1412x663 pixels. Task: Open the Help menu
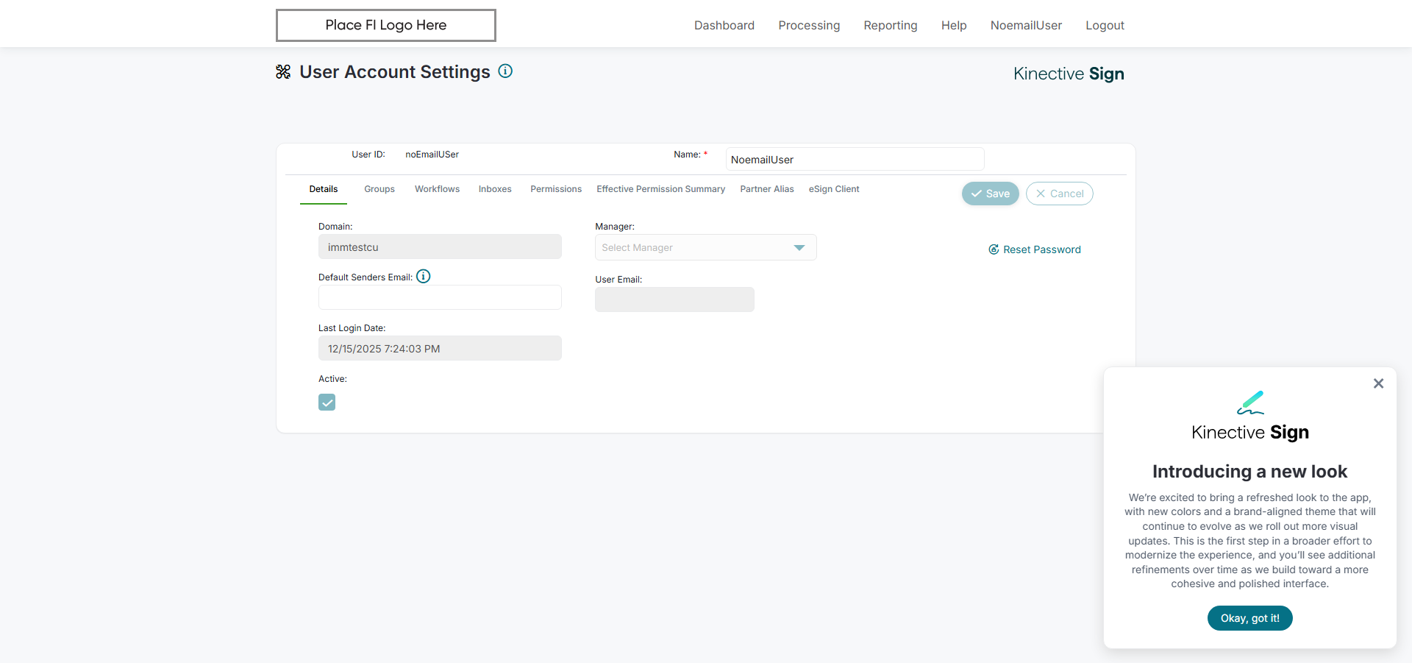[954, 25]
